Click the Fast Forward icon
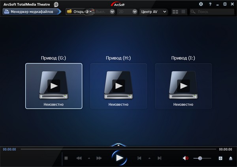 (x=99, y=158)
